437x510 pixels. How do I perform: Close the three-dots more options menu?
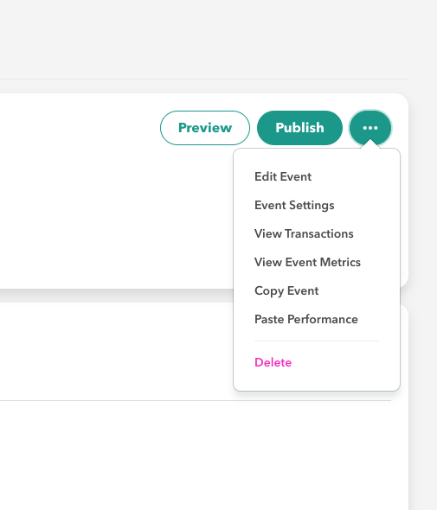370,128
